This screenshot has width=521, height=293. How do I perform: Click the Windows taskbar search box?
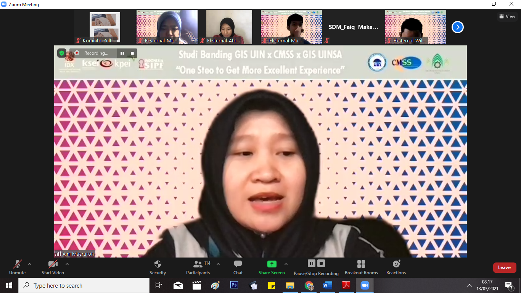click(x=84, y=285)
